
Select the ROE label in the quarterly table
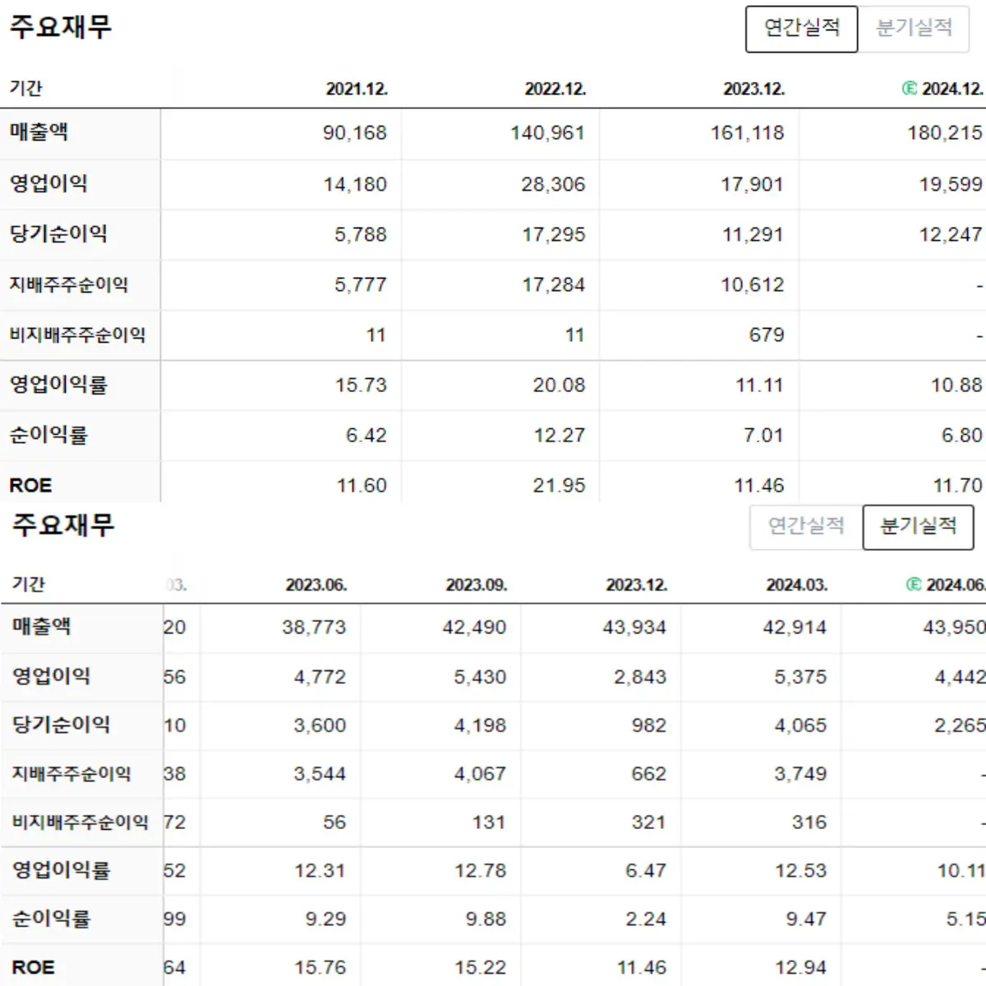coord(33,968)
